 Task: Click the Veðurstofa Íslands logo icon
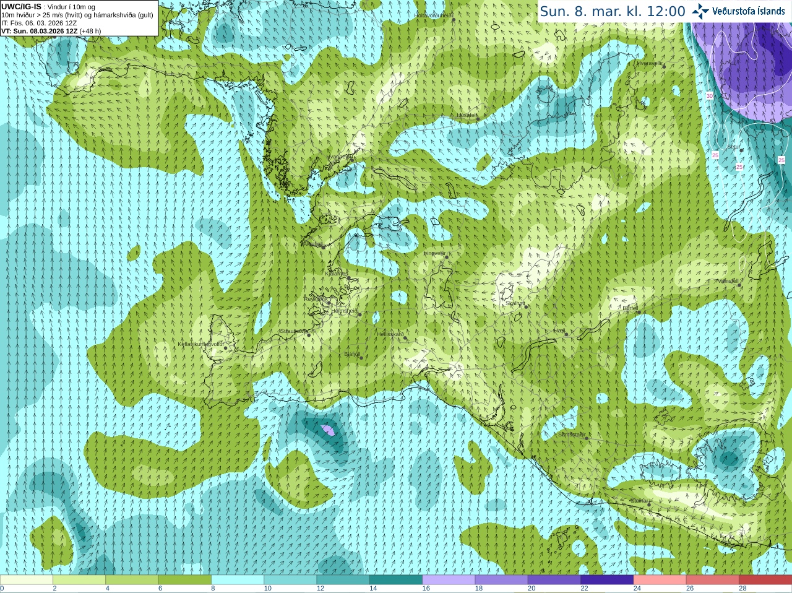(700, 11)
